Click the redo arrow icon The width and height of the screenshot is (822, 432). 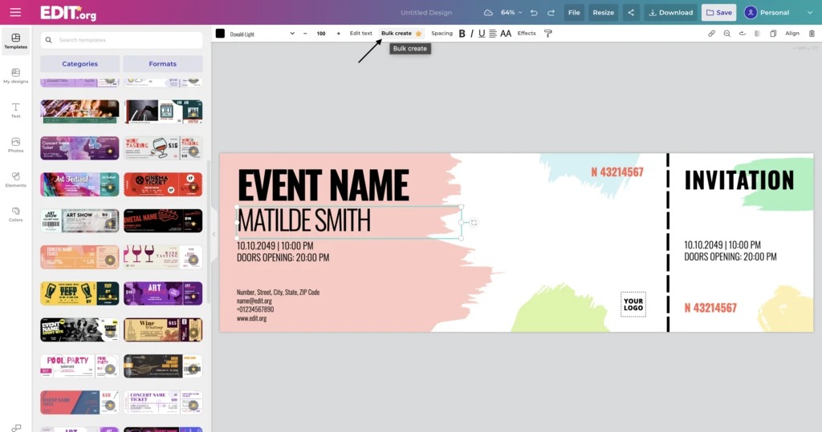[x=551, y=13]
